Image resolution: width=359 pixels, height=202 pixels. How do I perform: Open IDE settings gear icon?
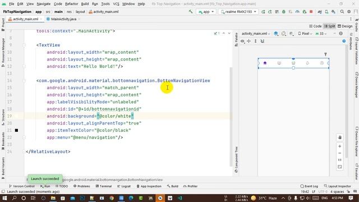point(349,11)
